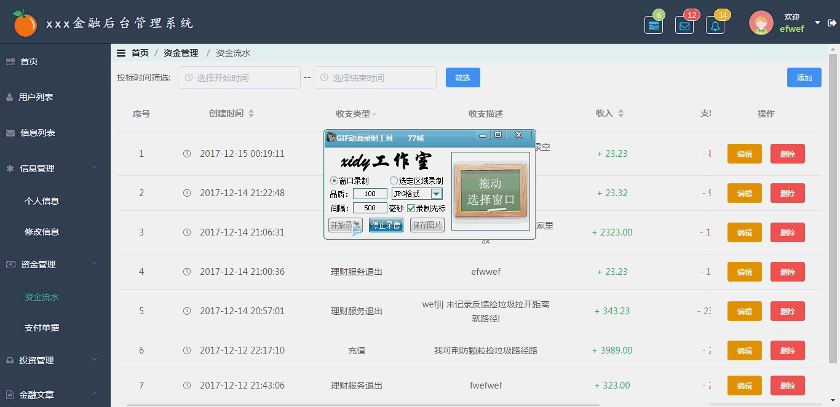Open the bell notifications icon with badge 34

715,25
